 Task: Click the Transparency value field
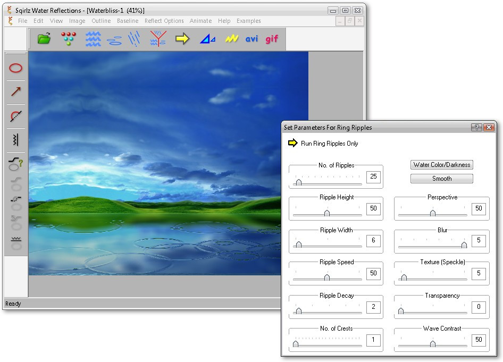(479, 307)
